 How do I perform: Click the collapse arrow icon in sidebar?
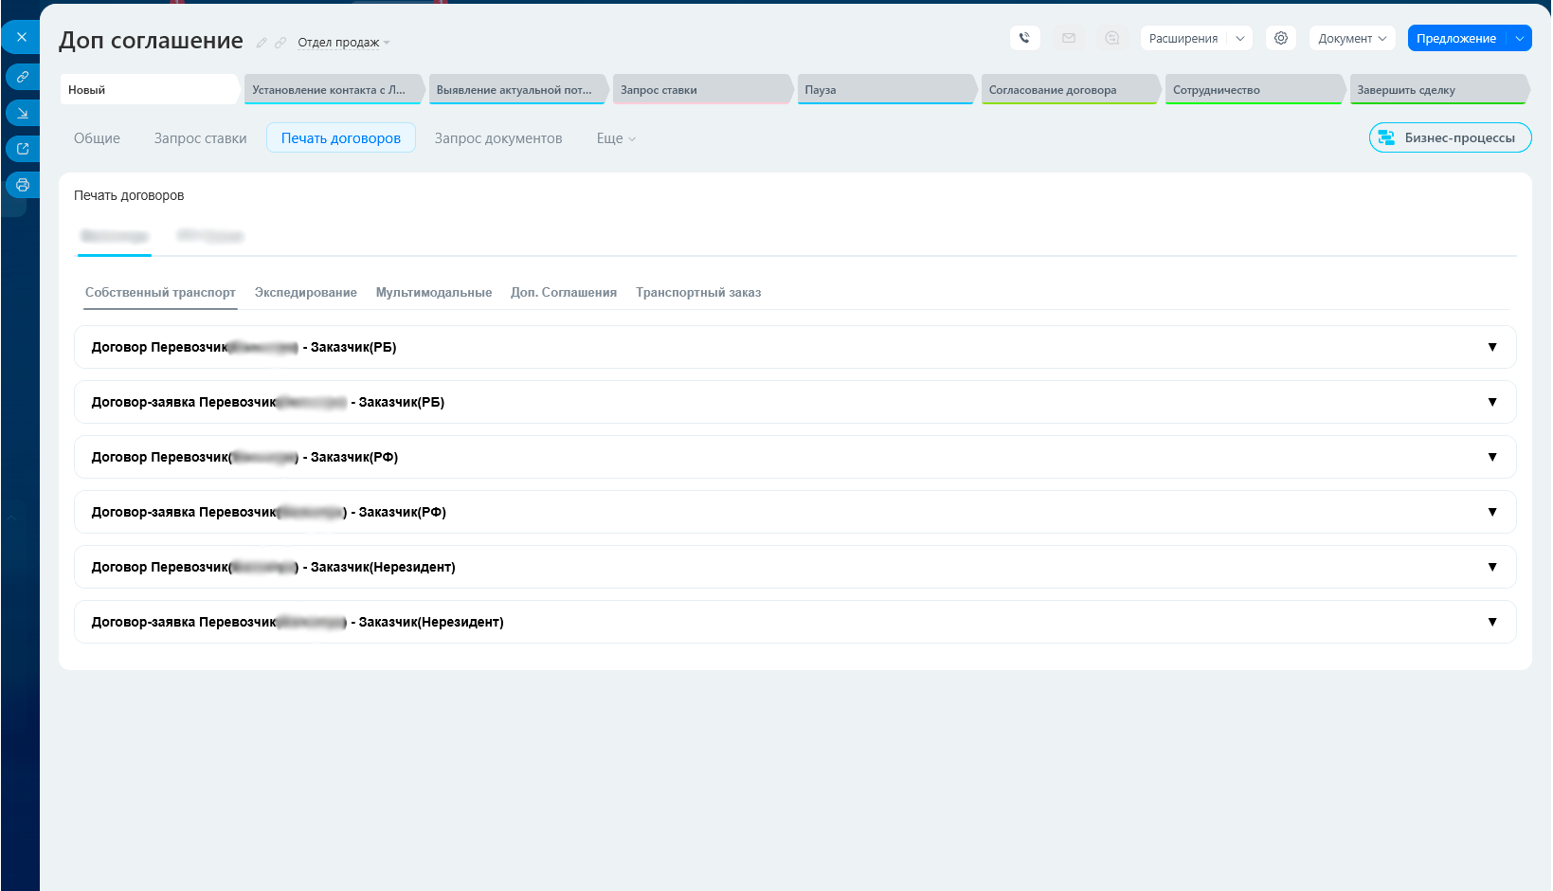pyautogui.click(x=23, y=113)
